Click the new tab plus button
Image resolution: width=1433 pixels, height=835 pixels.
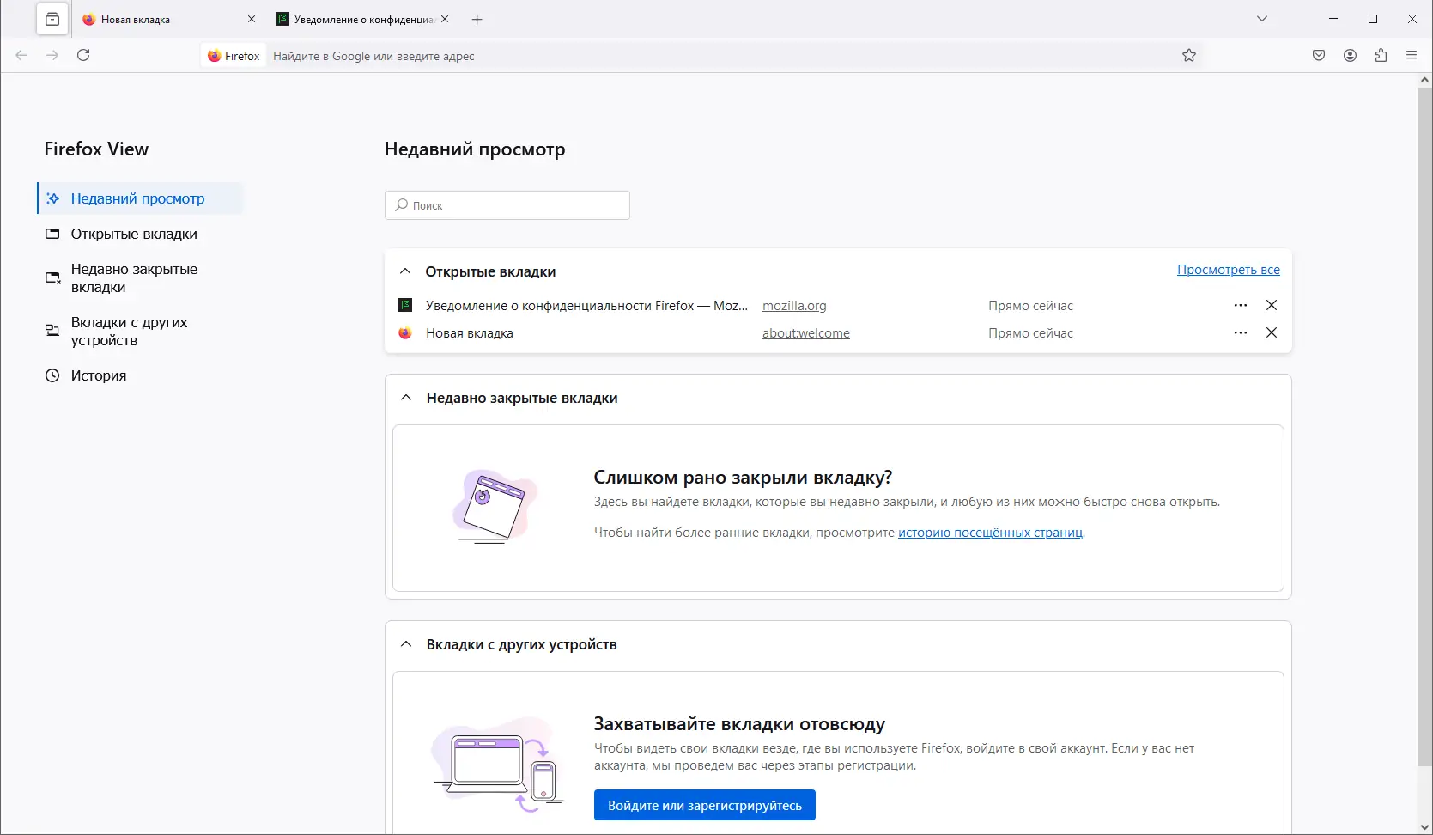point(477,19)
